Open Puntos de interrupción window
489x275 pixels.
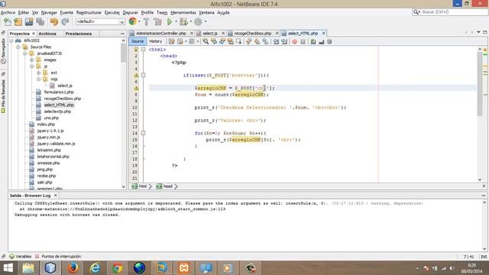58,257
